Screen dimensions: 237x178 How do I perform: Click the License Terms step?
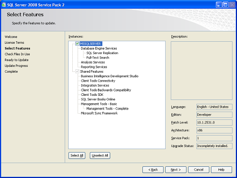pos(14,43)
